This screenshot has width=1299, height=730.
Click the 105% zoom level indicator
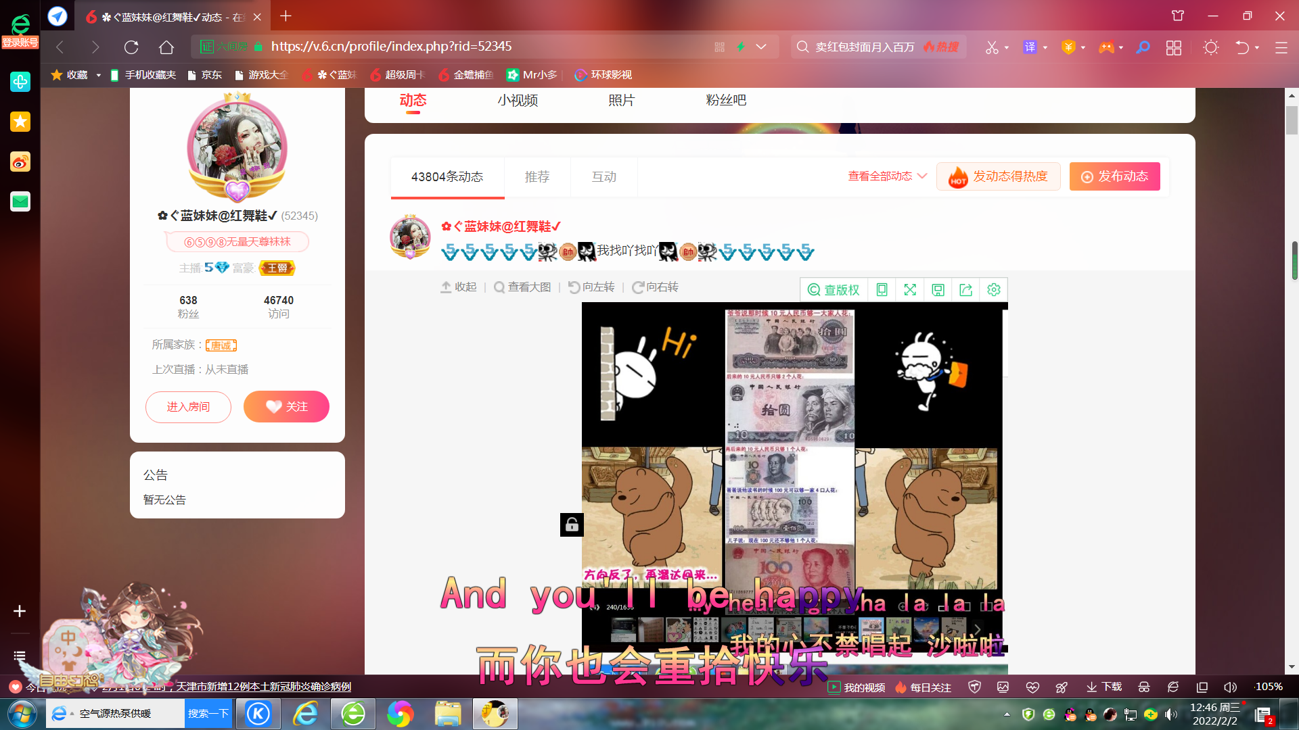[x=1269, y=687]
